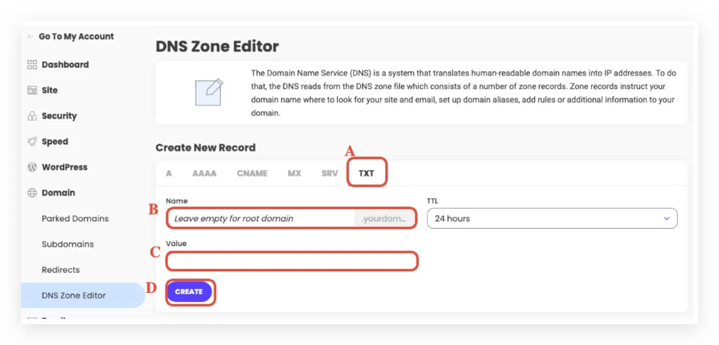This screenshot has width=719, height=345.
Task: Choose the AAAA record tab
Action: click(205, 174)
